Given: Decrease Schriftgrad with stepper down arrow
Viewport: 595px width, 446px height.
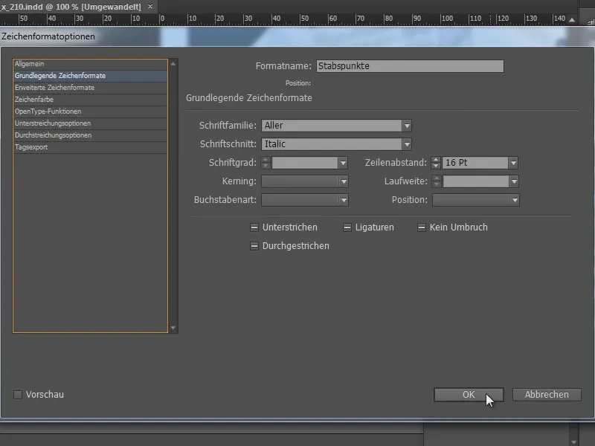Looking at the screenshot, I should coord(266,166).
